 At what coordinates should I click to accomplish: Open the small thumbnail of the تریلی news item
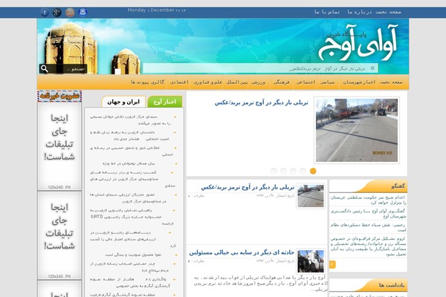[311, 196]
